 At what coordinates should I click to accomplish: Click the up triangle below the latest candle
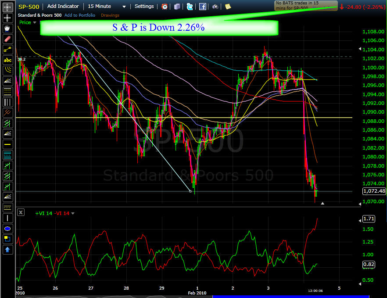point(322,203)
